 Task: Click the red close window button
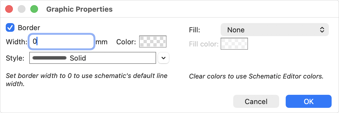[x=10, y=9]
